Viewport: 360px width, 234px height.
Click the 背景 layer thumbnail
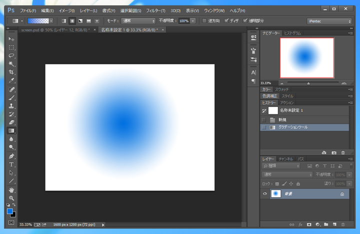(x=275, y=194)
